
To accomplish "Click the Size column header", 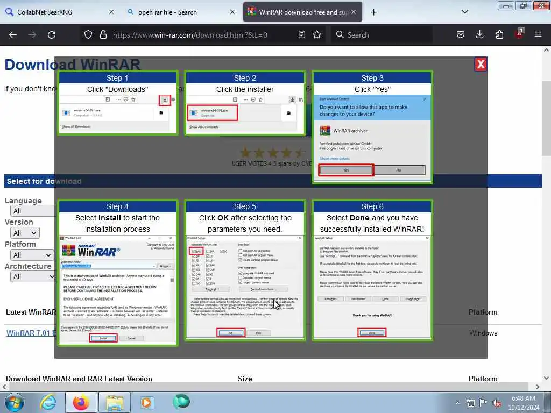I will point(245,379).
